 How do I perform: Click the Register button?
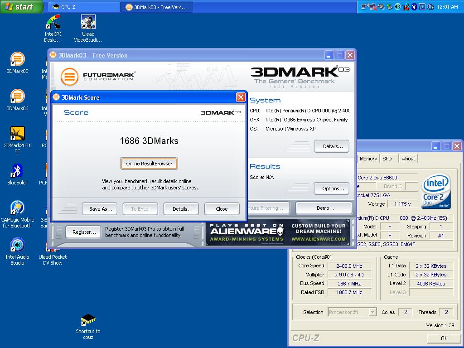84,232
